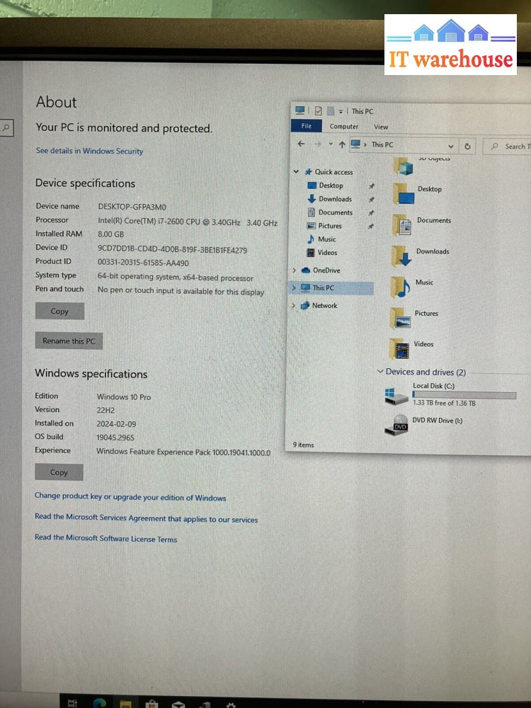Click the pin icon beside sidebar Pictures

[371, 227]
